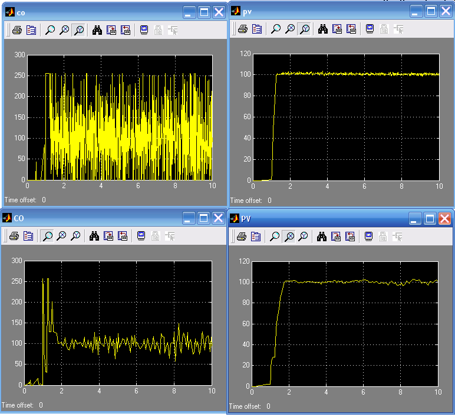The width and height of the screenshot is (455, 417).
Task: Minimize the bottom-left CO scope window
Action: [189, 218]
